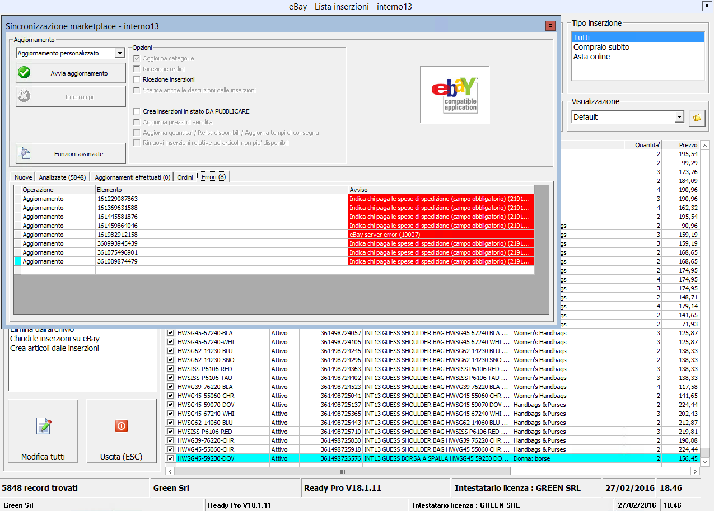Select the eBay server error (10007) cell
Screen dimensions: 714x511
point(441,235)
